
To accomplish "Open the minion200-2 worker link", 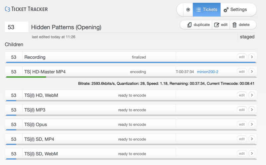I will 207,72.
